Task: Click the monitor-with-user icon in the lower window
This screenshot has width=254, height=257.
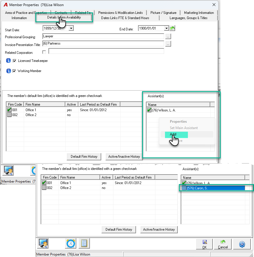Action: pyautogui.click(x=43, y=243)
